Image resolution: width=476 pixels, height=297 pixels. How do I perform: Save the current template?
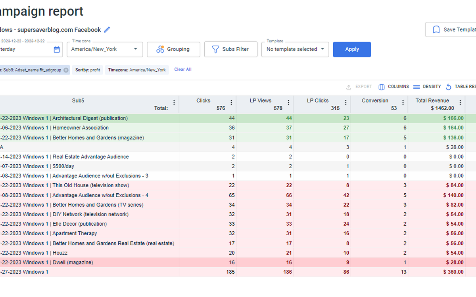pos(451,30)
